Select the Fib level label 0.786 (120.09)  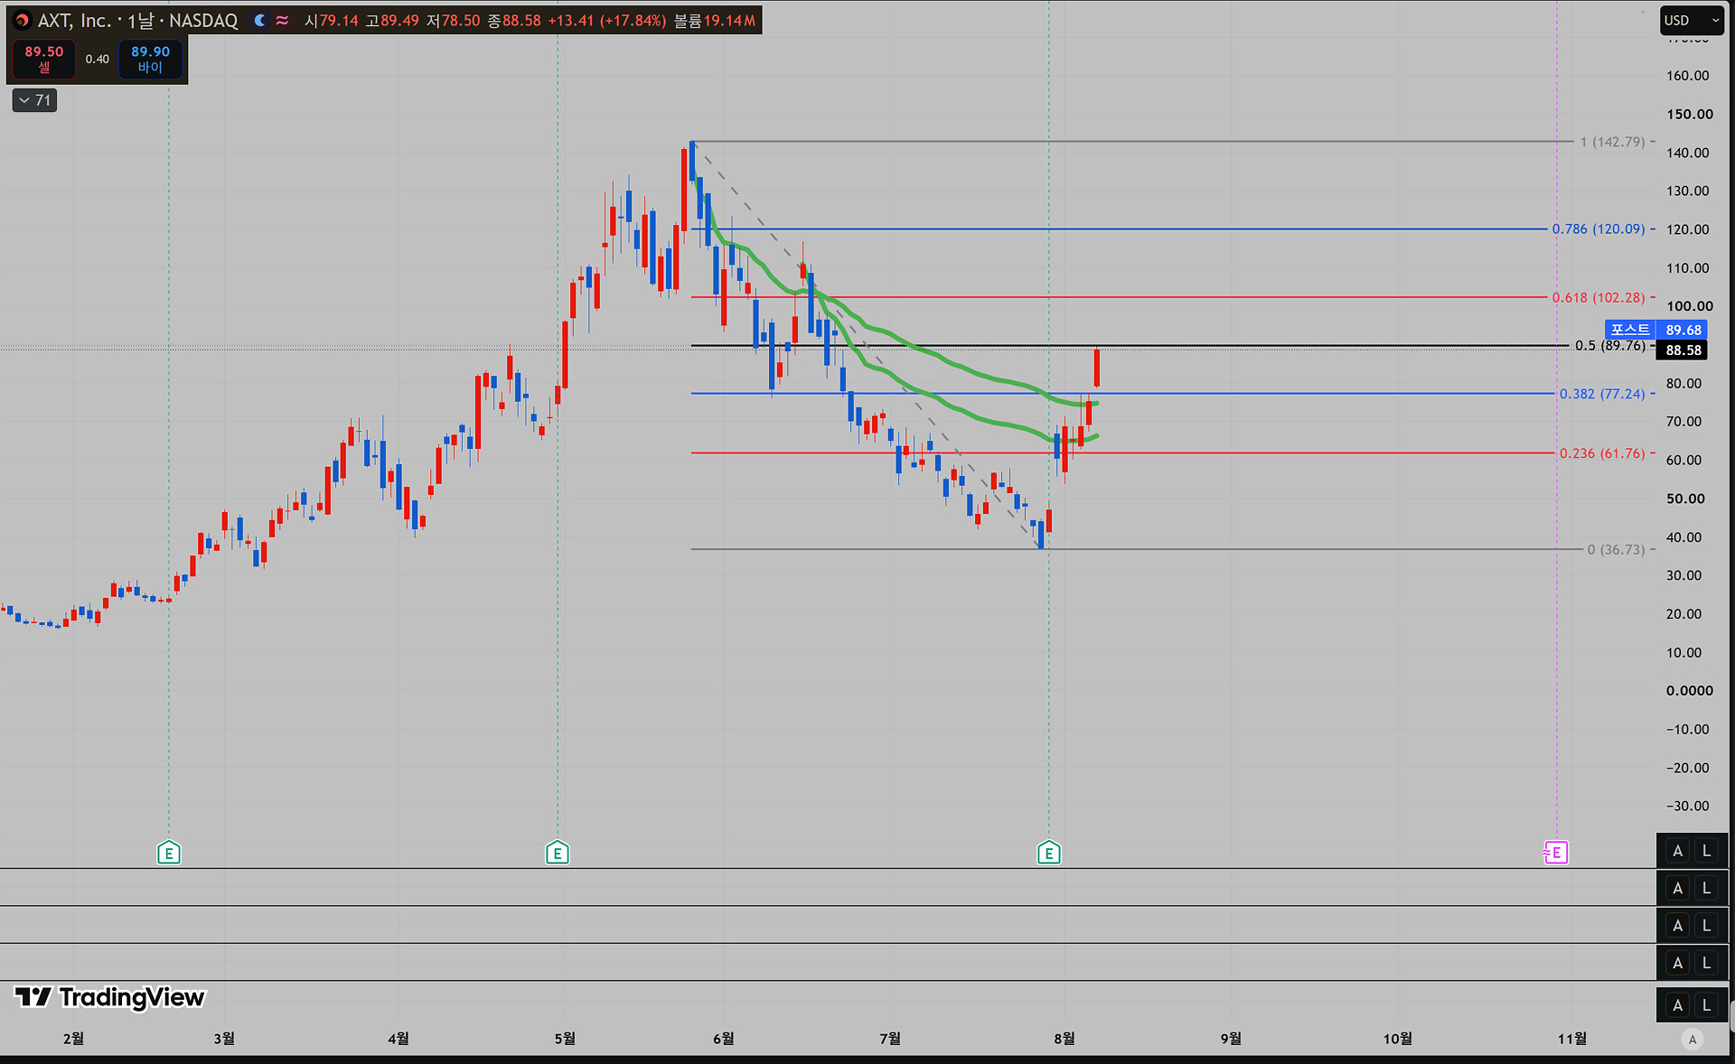(1599, 229)
